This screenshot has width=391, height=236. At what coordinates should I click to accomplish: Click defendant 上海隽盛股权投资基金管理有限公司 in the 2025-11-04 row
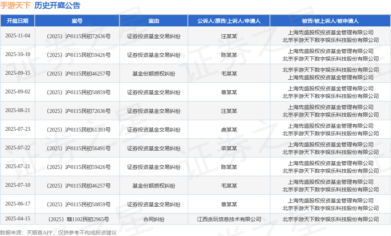[x=331, y=32]
